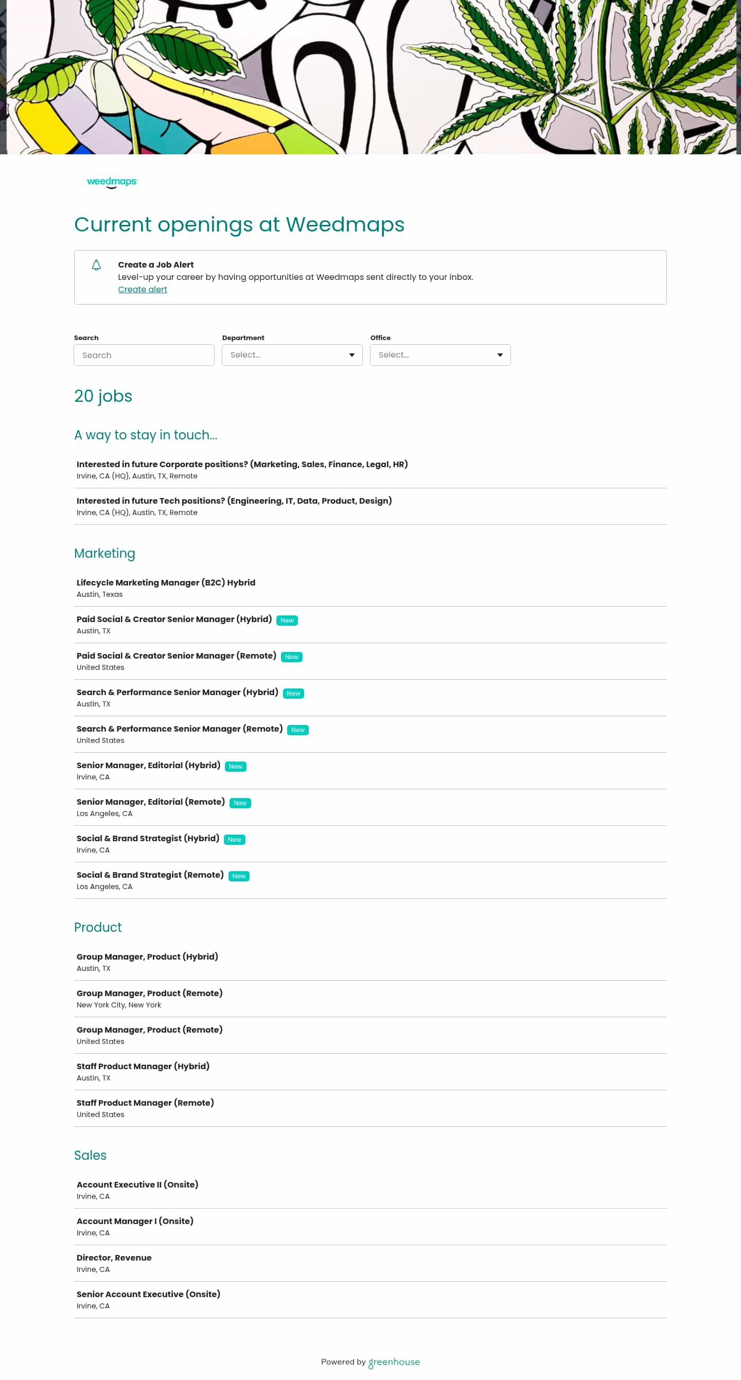The height and width of the screenshot is (1380, 741).
Task: Click the Marketing section heading
Action: (x=104, y=553)
